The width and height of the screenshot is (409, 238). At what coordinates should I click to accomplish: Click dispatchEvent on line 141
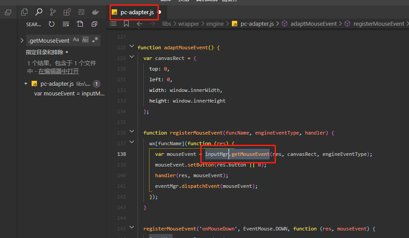pyautogui.click(x=201, y=186)
